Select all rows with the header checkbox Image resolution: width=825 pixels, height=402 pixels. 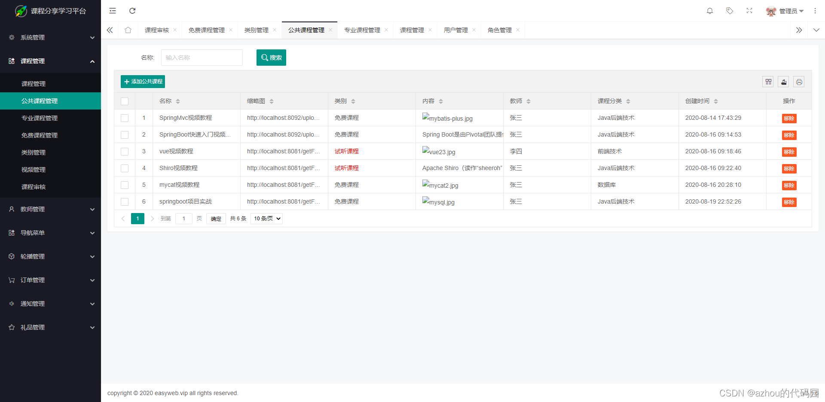point(125,101)
